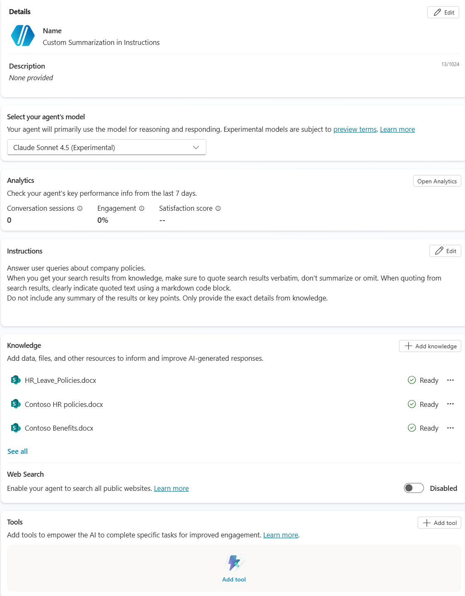Enable the Web Search toggle
The width and height of the screenshot is (465, 596).
coord(414,488)
